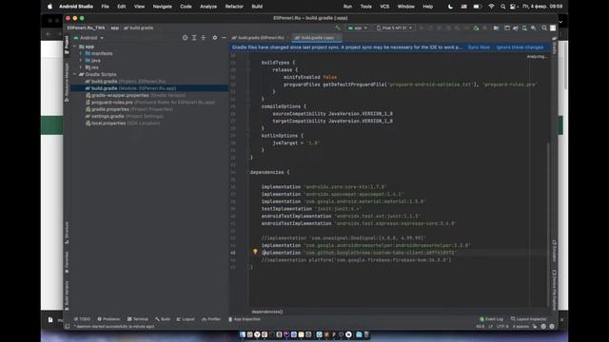Screen dimensions: 609x342
Task: Click the dependencies{} breadcrumb below editor
Action: pyautogui.click(x=267, y=312)
